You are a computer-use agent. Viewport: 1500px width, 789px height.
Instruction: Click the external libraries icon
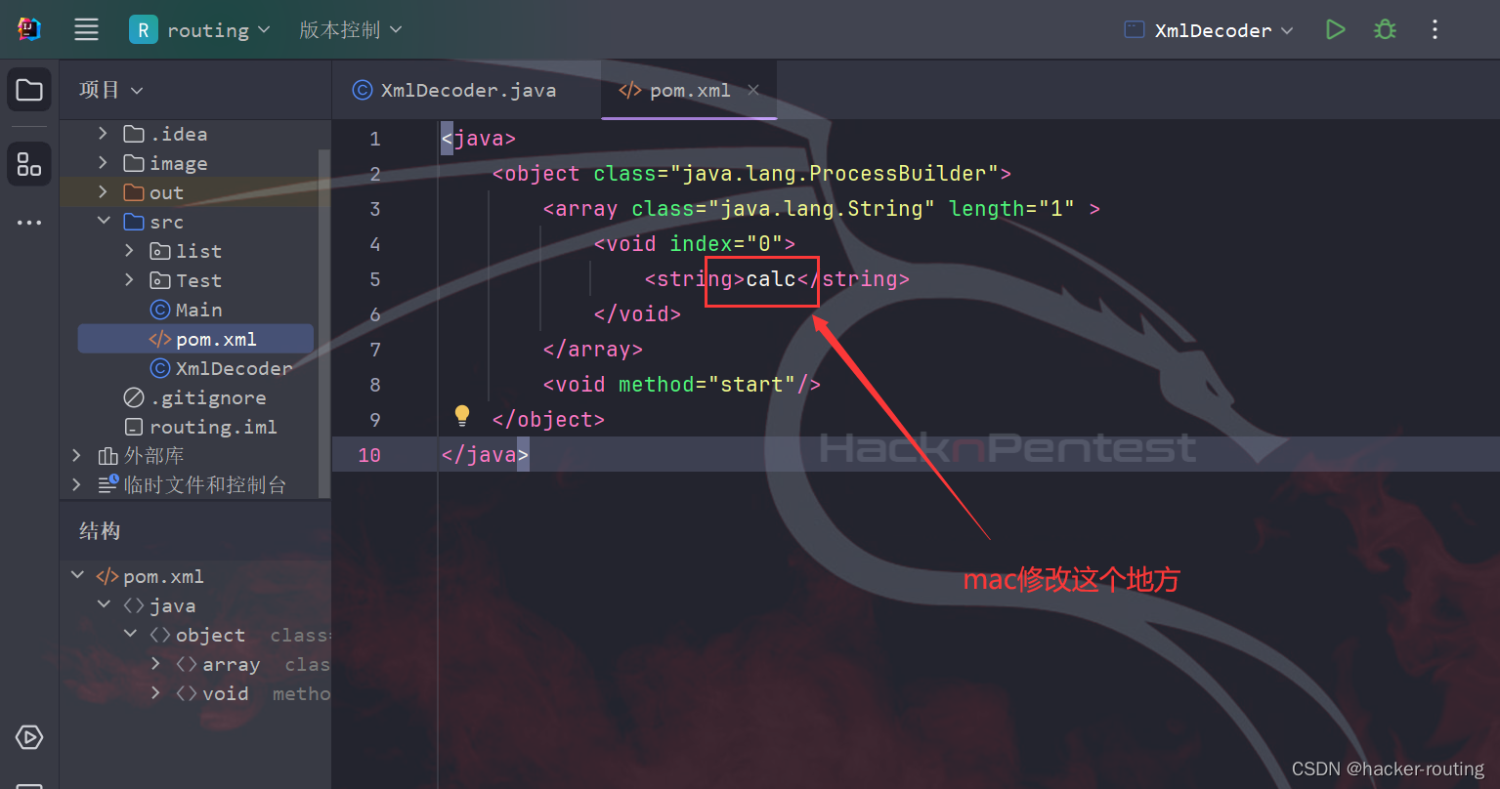pos(108,456)
